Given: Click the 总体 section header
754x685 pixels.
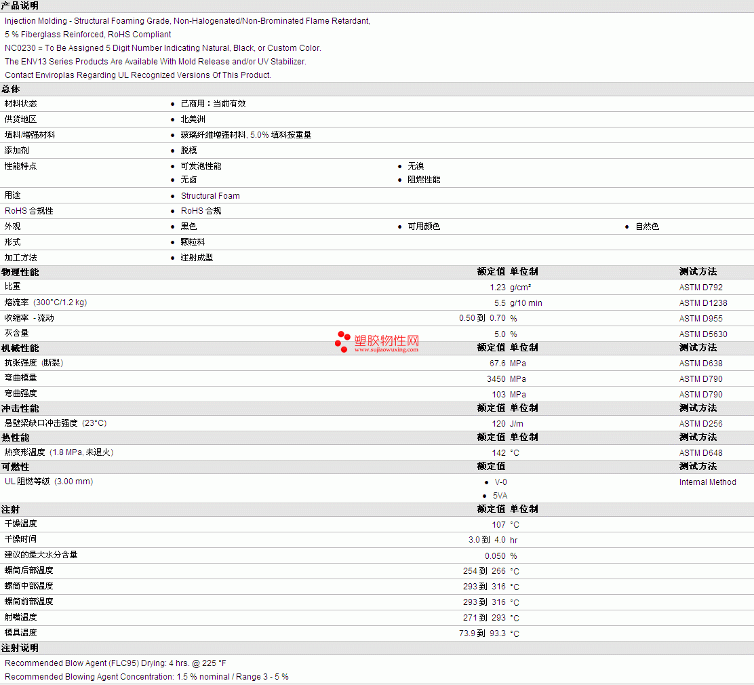Looking at the screenshot, I should [11, 89].
